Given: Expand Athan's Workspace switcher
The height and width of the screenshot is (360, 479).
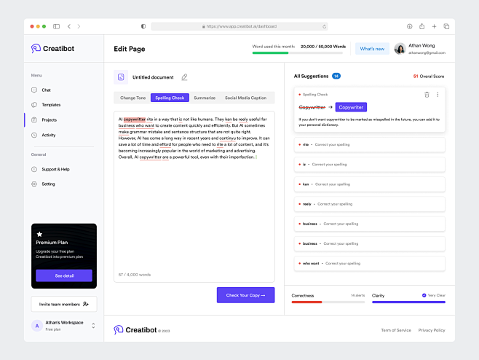Looking at the screenshot, I should pos(93,326).
